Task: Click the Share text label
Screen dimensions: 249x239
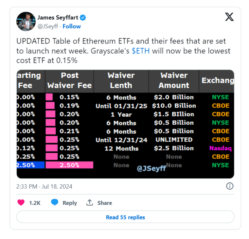Action: pos(104,203)
